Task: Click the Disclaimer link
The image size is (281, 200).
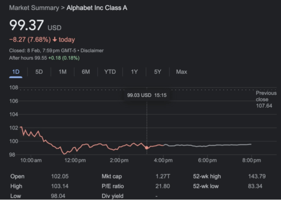Action: coord(92,50)
